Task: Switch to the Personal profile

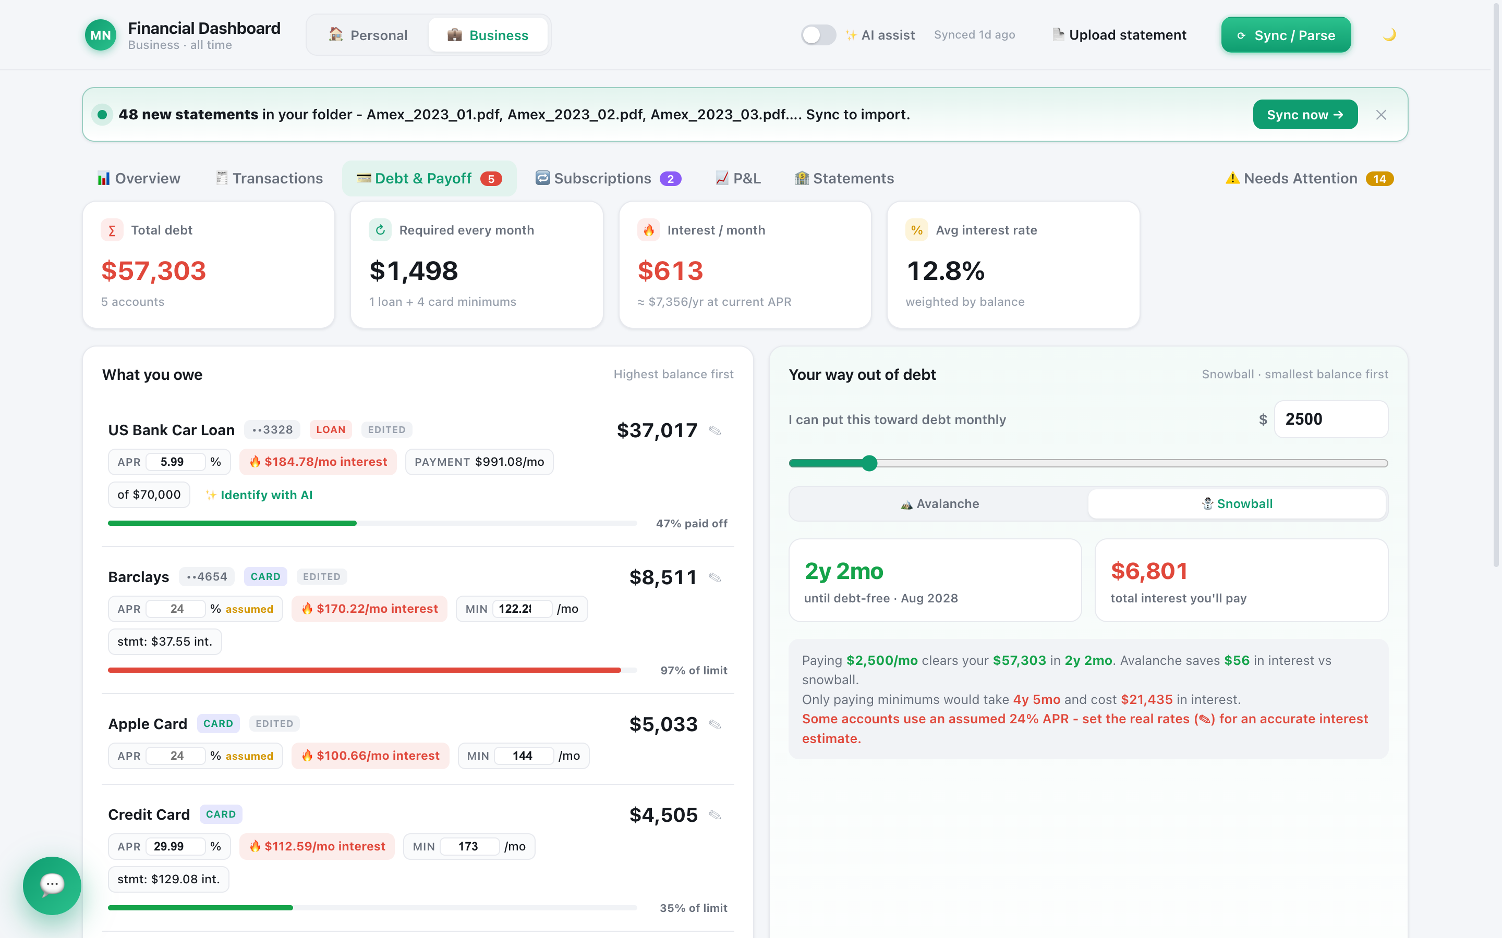Action: pyautogui.click(x=368, y=35)
